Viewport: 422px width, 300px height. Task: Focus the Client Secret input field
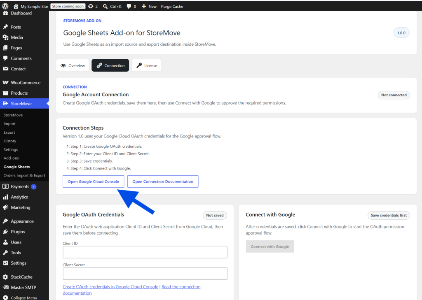coord(145,274)
